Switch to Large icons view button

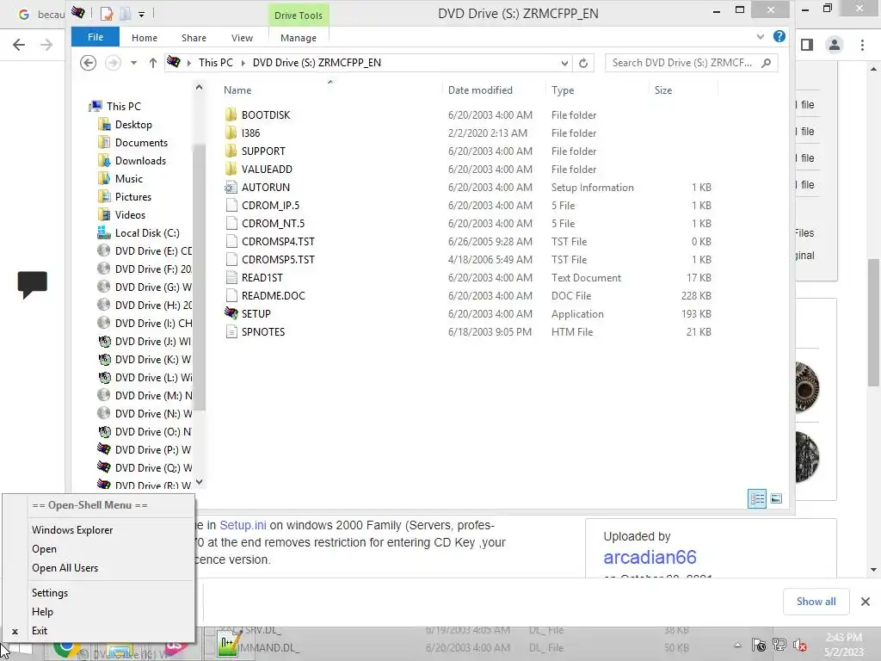776,498
